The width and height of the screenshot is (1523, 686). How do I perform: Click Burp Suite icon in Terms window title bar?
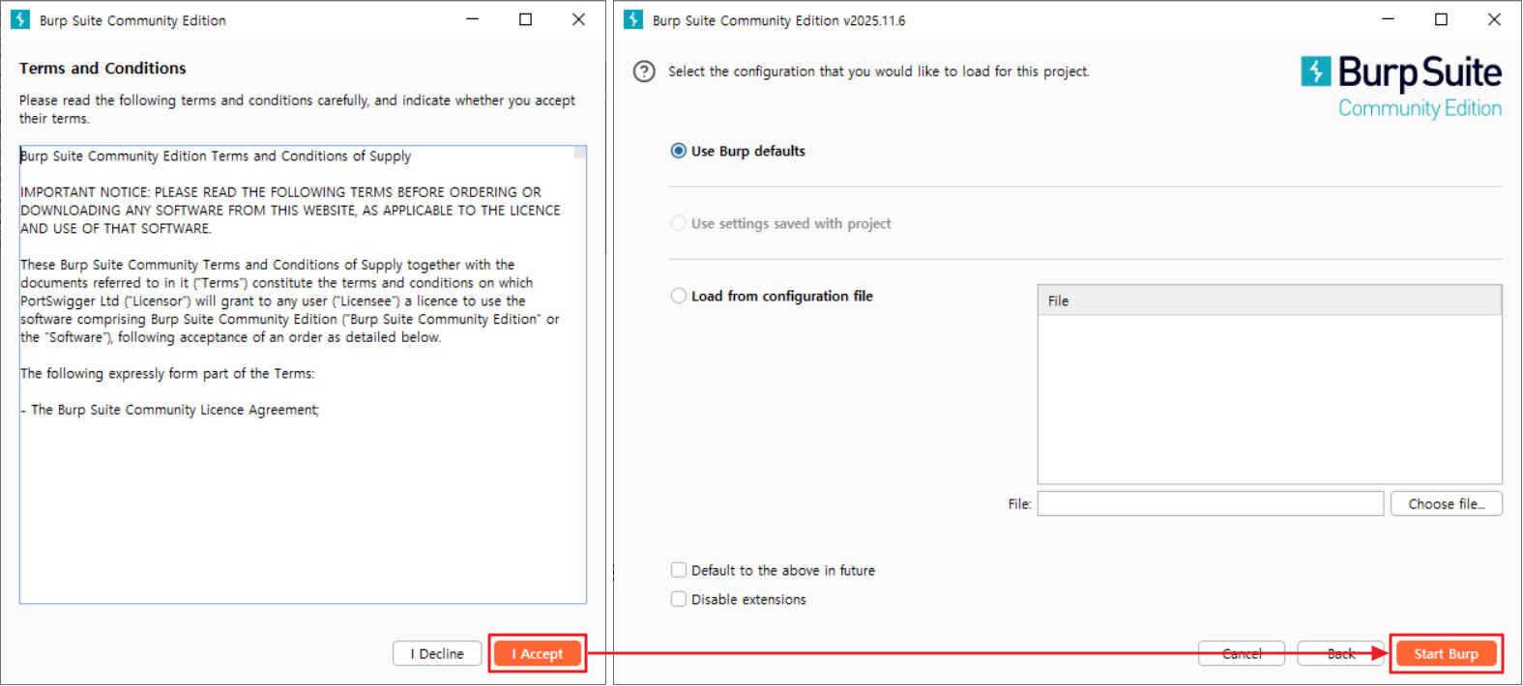click(20, 19)
